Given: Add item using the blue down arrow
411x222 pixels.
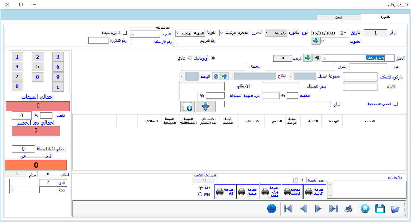Looking at the screenshot, I should (205, 106).
